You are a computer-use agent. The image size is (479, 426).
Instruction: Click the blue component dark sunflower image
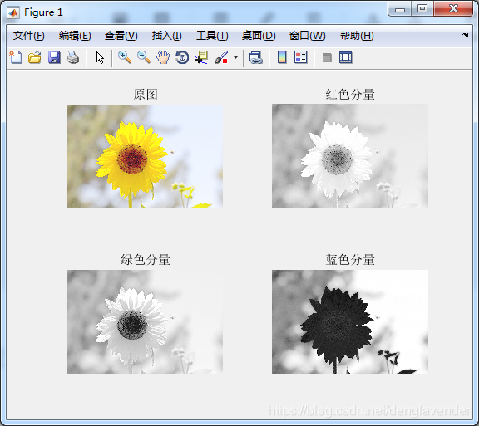[x=350, y=321]
